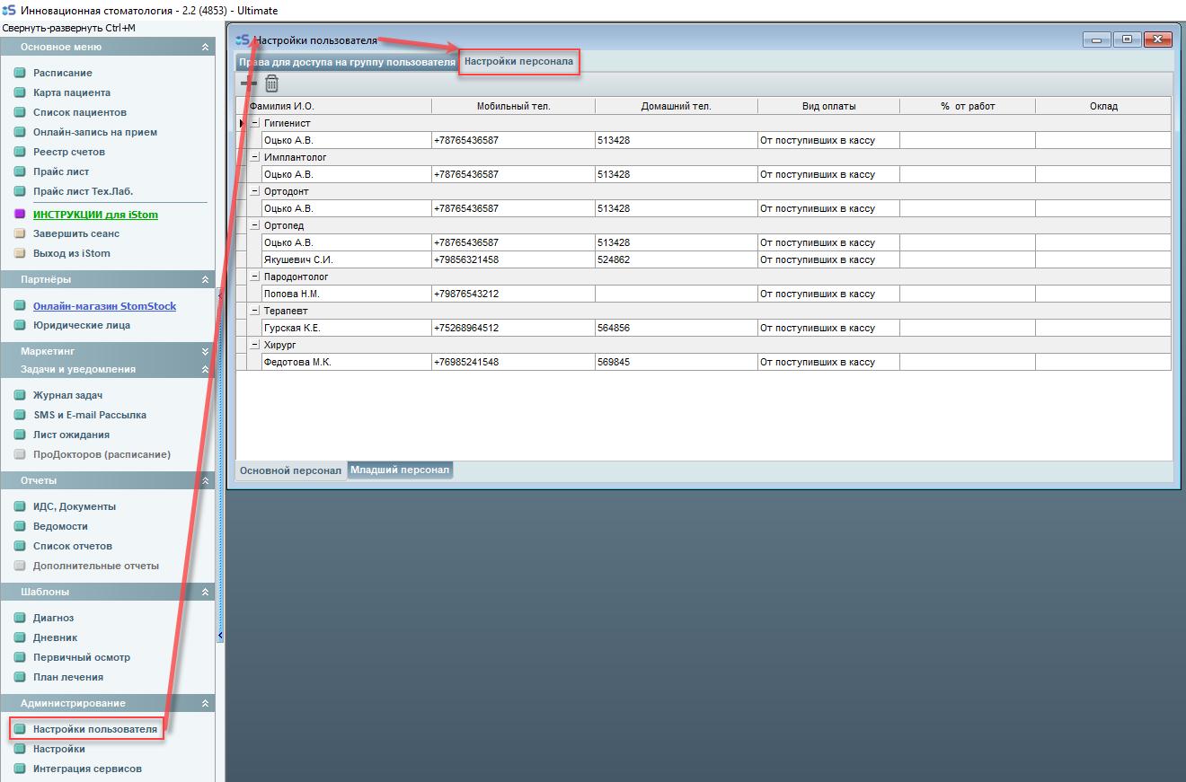
Task: Click the Журнал задач sidebar icon
Action: [x=20, y=395]
